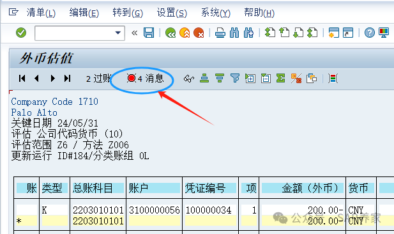Click the 凭证编号 column header

click(211, 188)
